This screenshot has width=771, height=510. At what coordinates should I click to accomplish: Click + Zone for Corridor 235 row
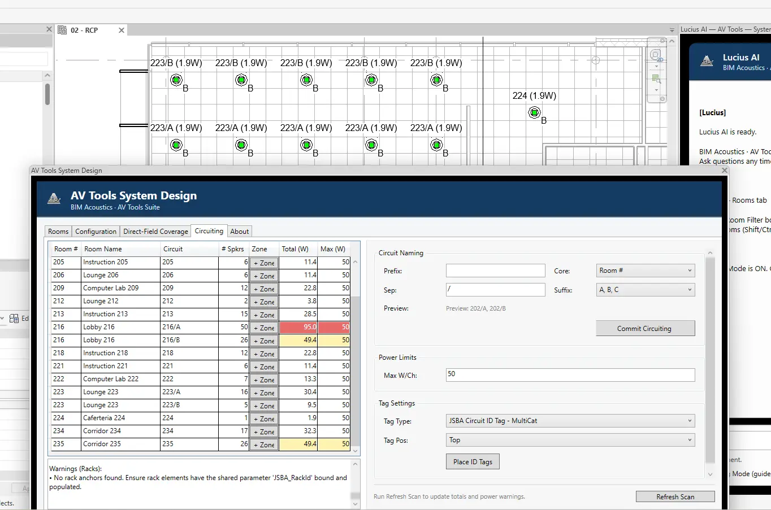coord(264,444)
